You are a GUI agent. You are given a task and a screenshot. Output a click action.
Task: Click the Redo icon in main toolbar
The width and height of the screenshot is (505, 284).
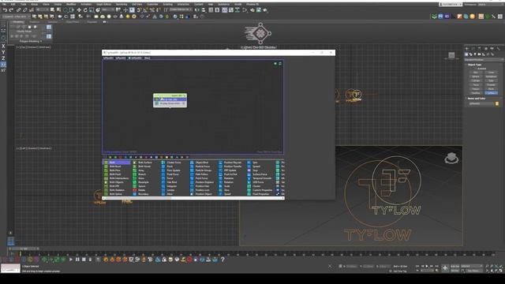(11, 10)
